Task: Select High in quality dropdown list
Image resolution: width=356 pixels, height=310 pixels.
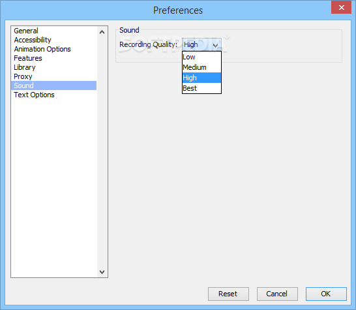Action: click(x=201, y=78)
